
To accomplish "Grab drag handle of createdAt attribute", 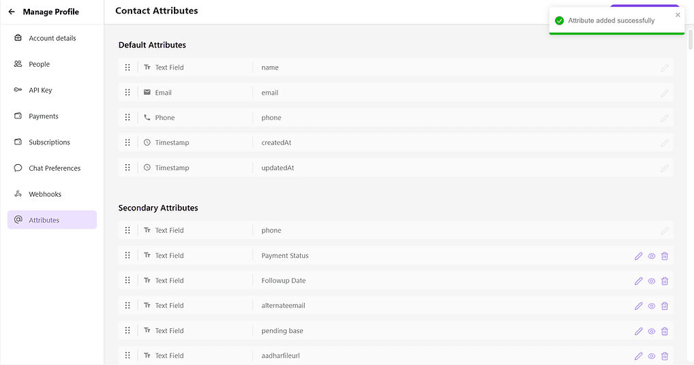I will pos(127,142).
